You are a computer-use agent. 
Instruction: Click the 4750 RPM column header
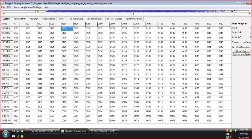pos(224,24)
